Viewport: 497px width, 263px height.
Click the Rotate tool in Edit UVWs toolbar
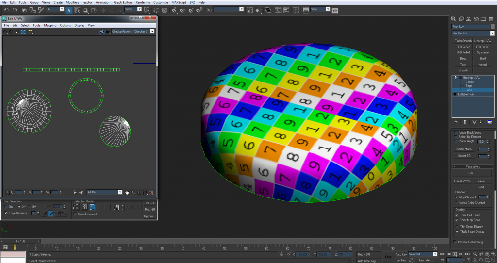click(x=11, y=32)
